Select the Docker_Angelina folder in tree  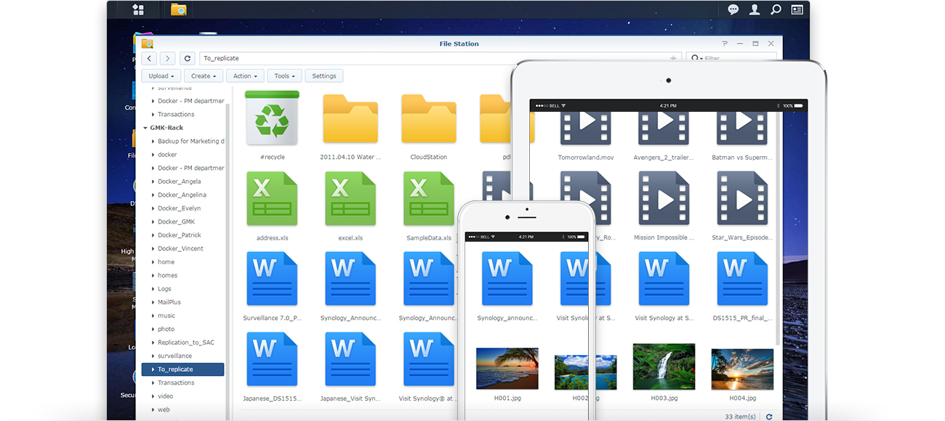pyautogui.click(x=183, y=195)
